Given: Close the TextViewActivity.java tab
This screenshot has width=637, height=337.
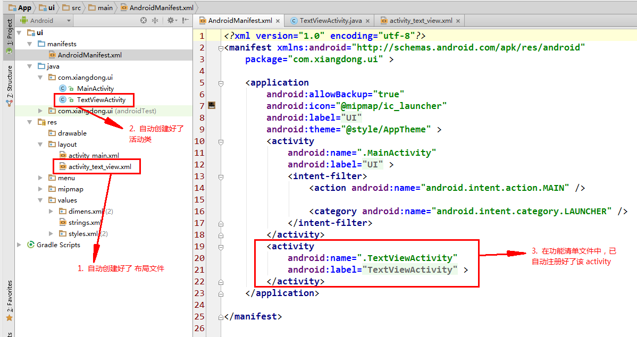Looking at the screenshot, I should [x=367, y=21].
